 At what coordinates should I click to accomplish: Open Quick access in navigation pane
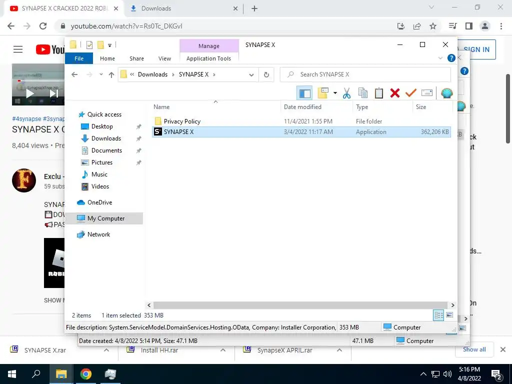click(x=104, y=114)
